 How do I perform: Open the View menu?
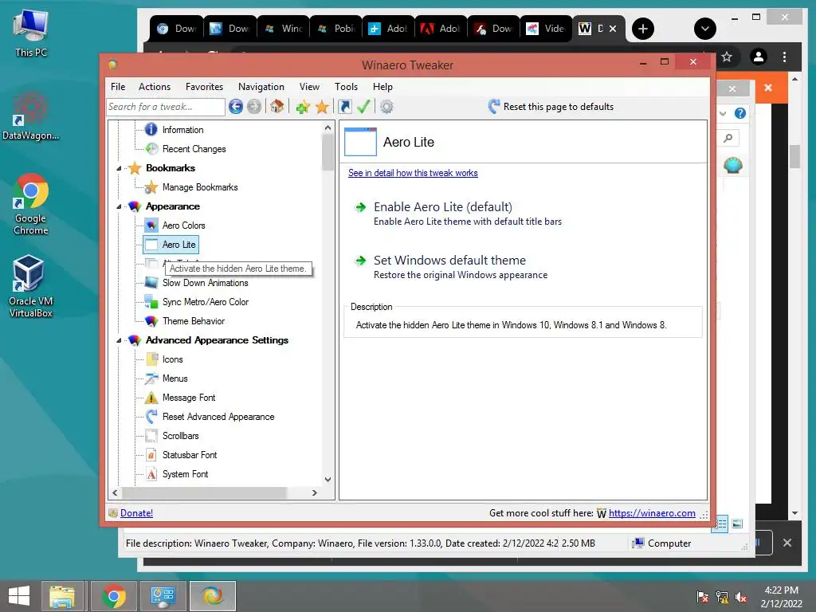click(309, 87)
